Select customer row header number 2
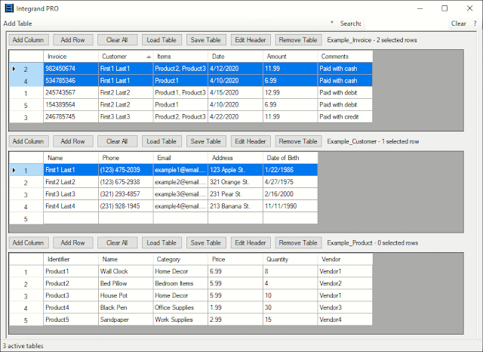Viewport: 483px width, 352px height. click(26, 182)
